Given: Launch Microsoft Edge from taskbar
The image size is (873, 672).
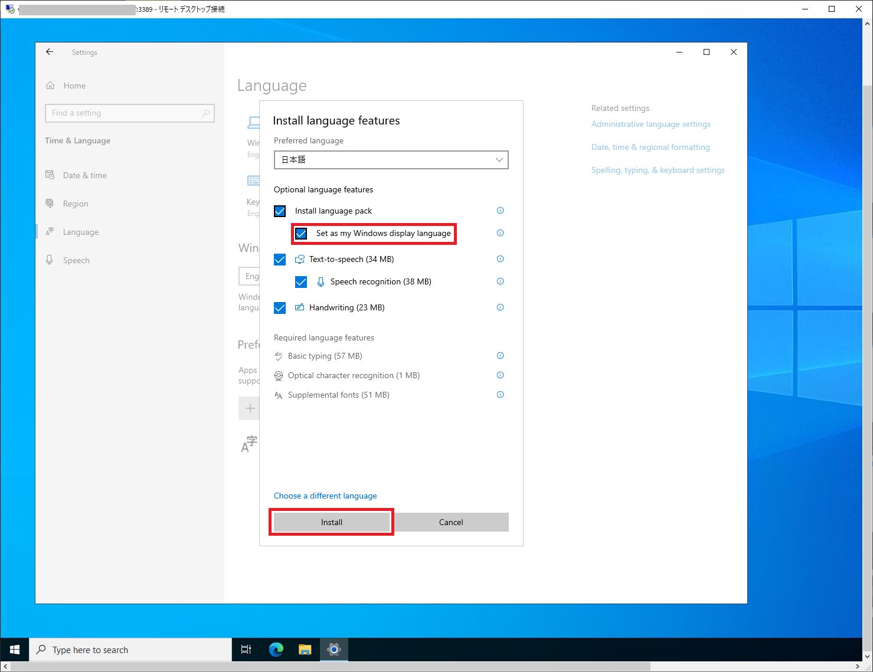Looking at the screenshot, I should click(x=276, y=650).
